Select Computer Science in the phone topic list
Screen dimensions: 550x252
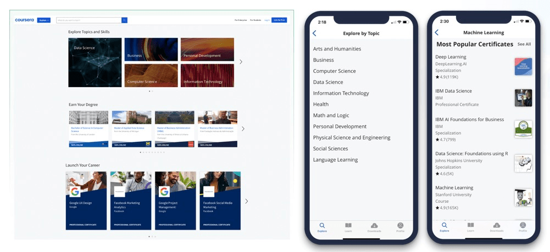pyautogui.click(x=334, y=71)
